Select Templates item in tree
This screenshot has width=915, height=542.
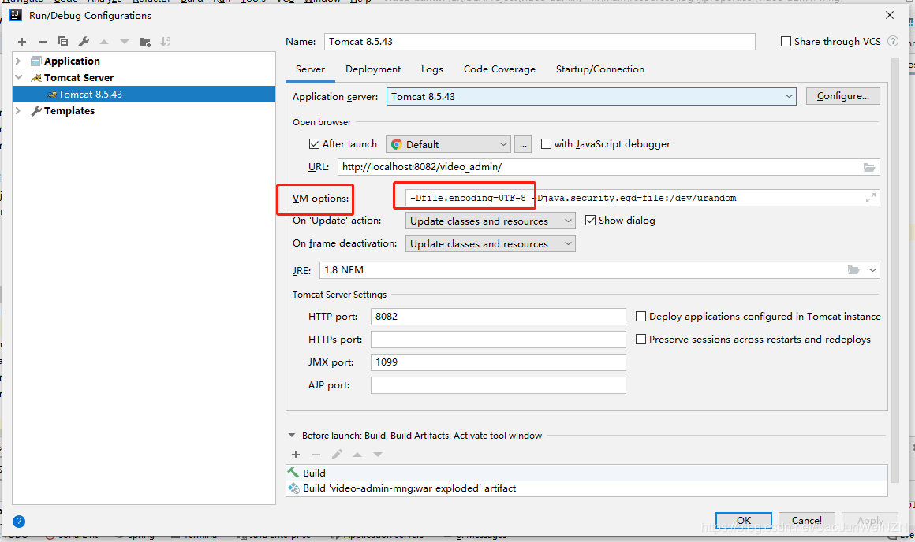69,111
